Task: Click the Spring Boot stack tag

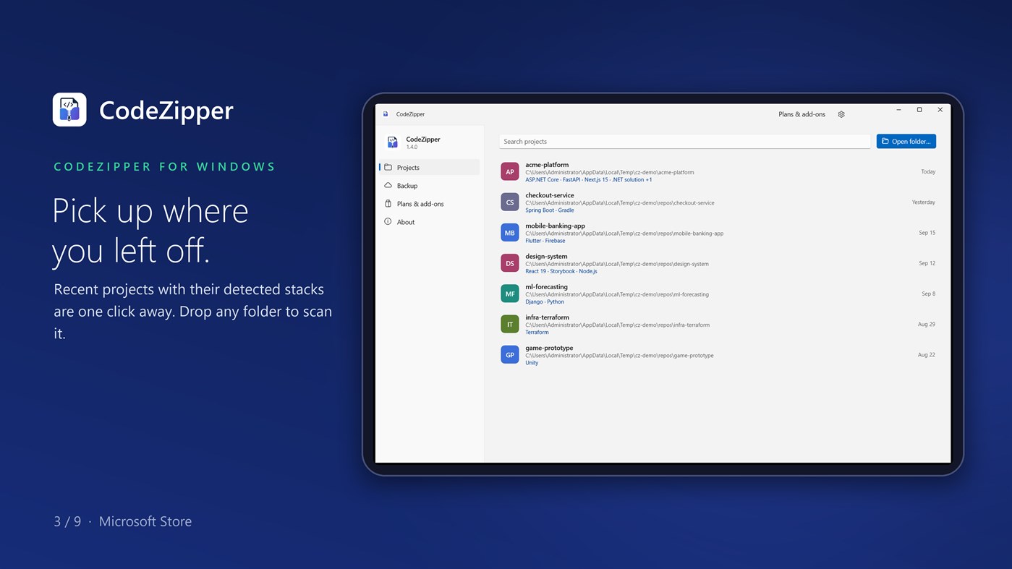Action: [540, 210]
